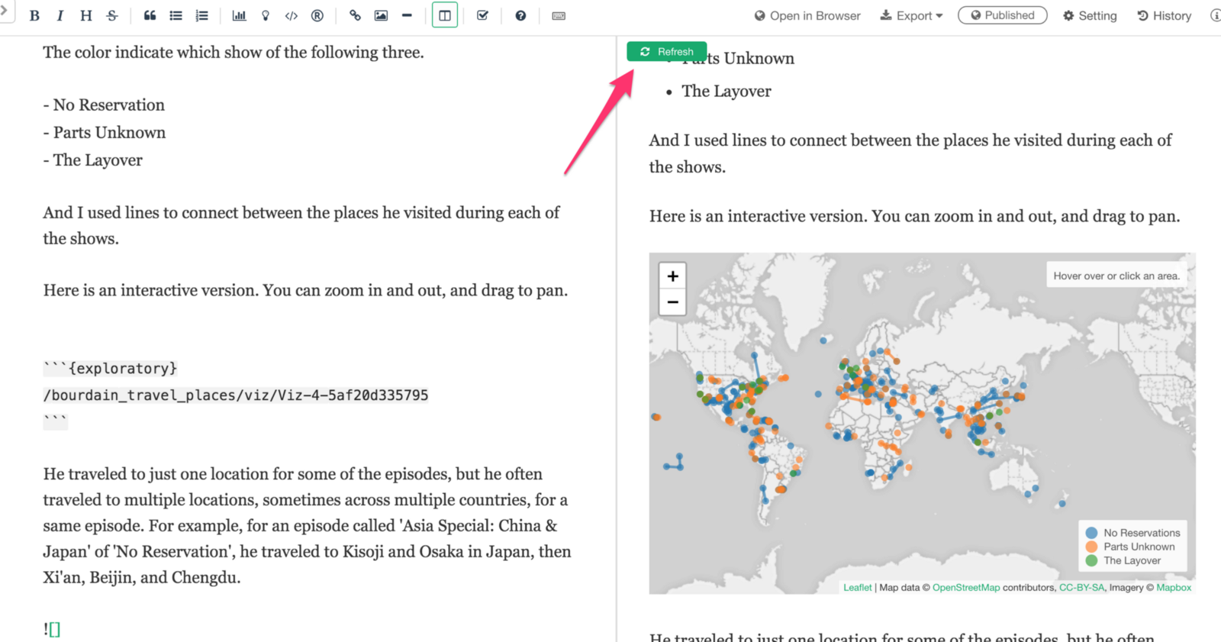Click the checkbox icon in toolbar
This screenshot has width=1221, height=642.
[482, 16]
